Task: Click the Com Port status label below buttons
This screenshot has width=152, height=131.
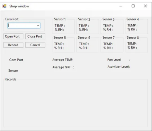Action: point(16,60)
